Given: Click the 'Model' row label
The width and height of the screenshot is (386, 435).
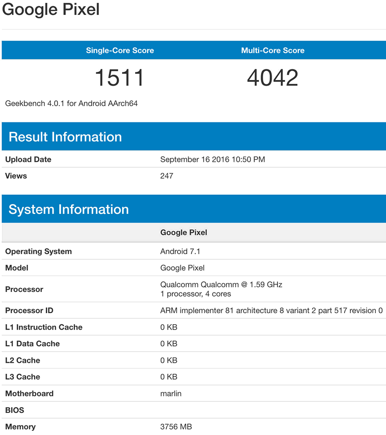Looking at the screenshot, I should click(17, 268).
